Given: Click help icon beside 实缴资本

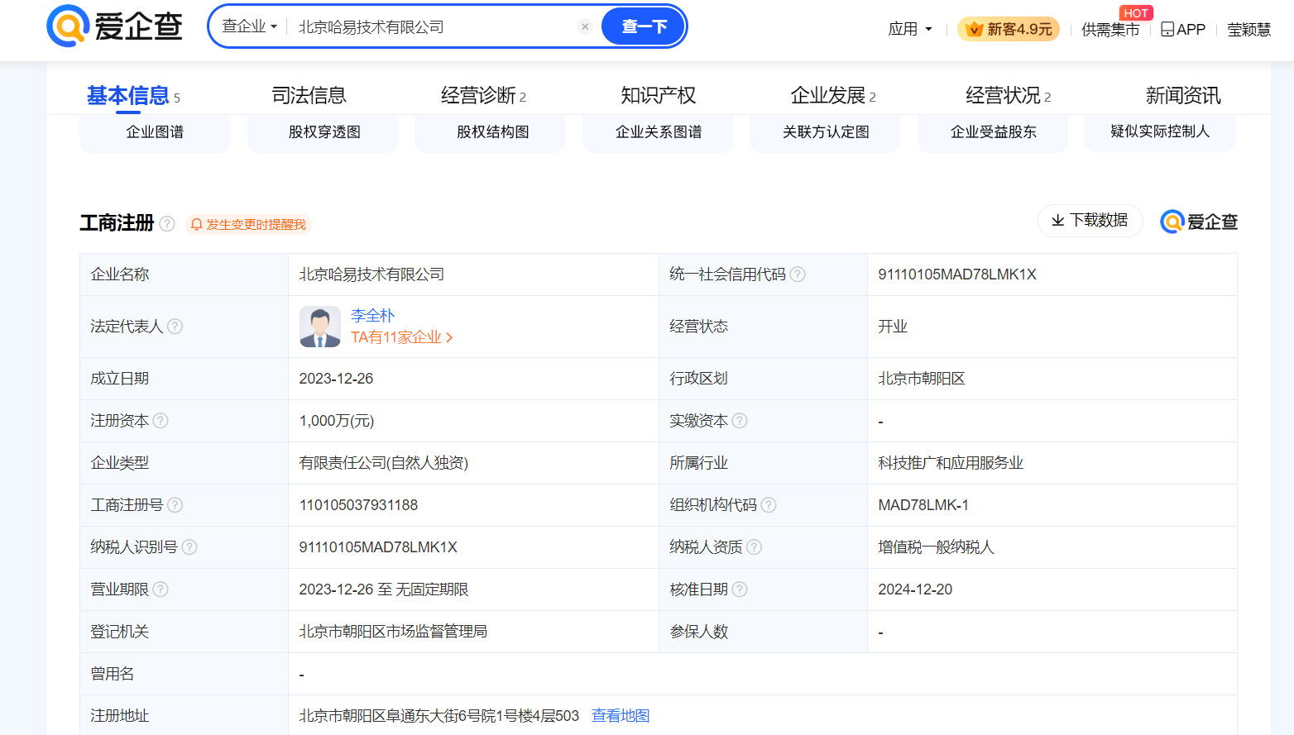Looking at the screenshot, I should (740, 421).
